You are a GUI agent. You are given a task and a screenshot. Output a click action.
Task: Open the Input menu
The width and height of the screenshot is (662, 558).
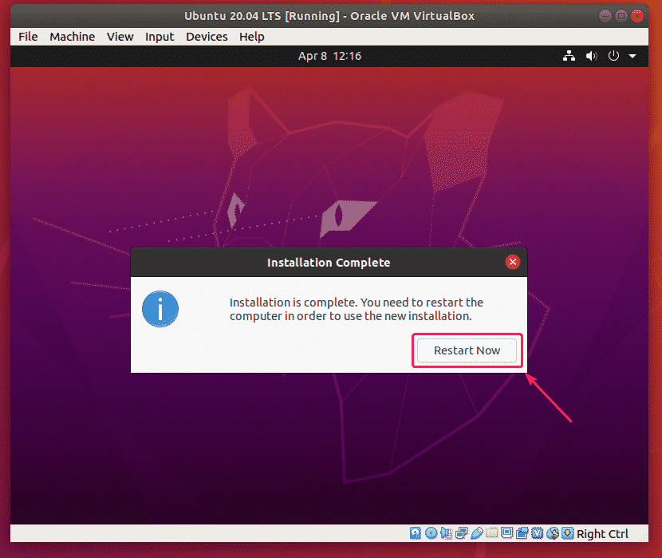(x=160, y=37)
